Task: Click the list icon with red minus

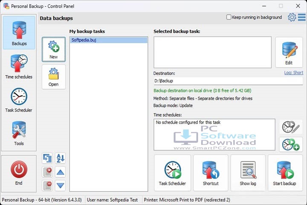Action: (47, 185)
